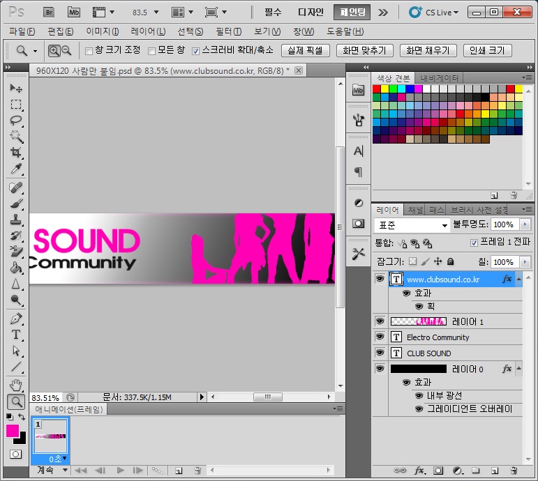Select the Horizontal Type tool

coord(16,335)
